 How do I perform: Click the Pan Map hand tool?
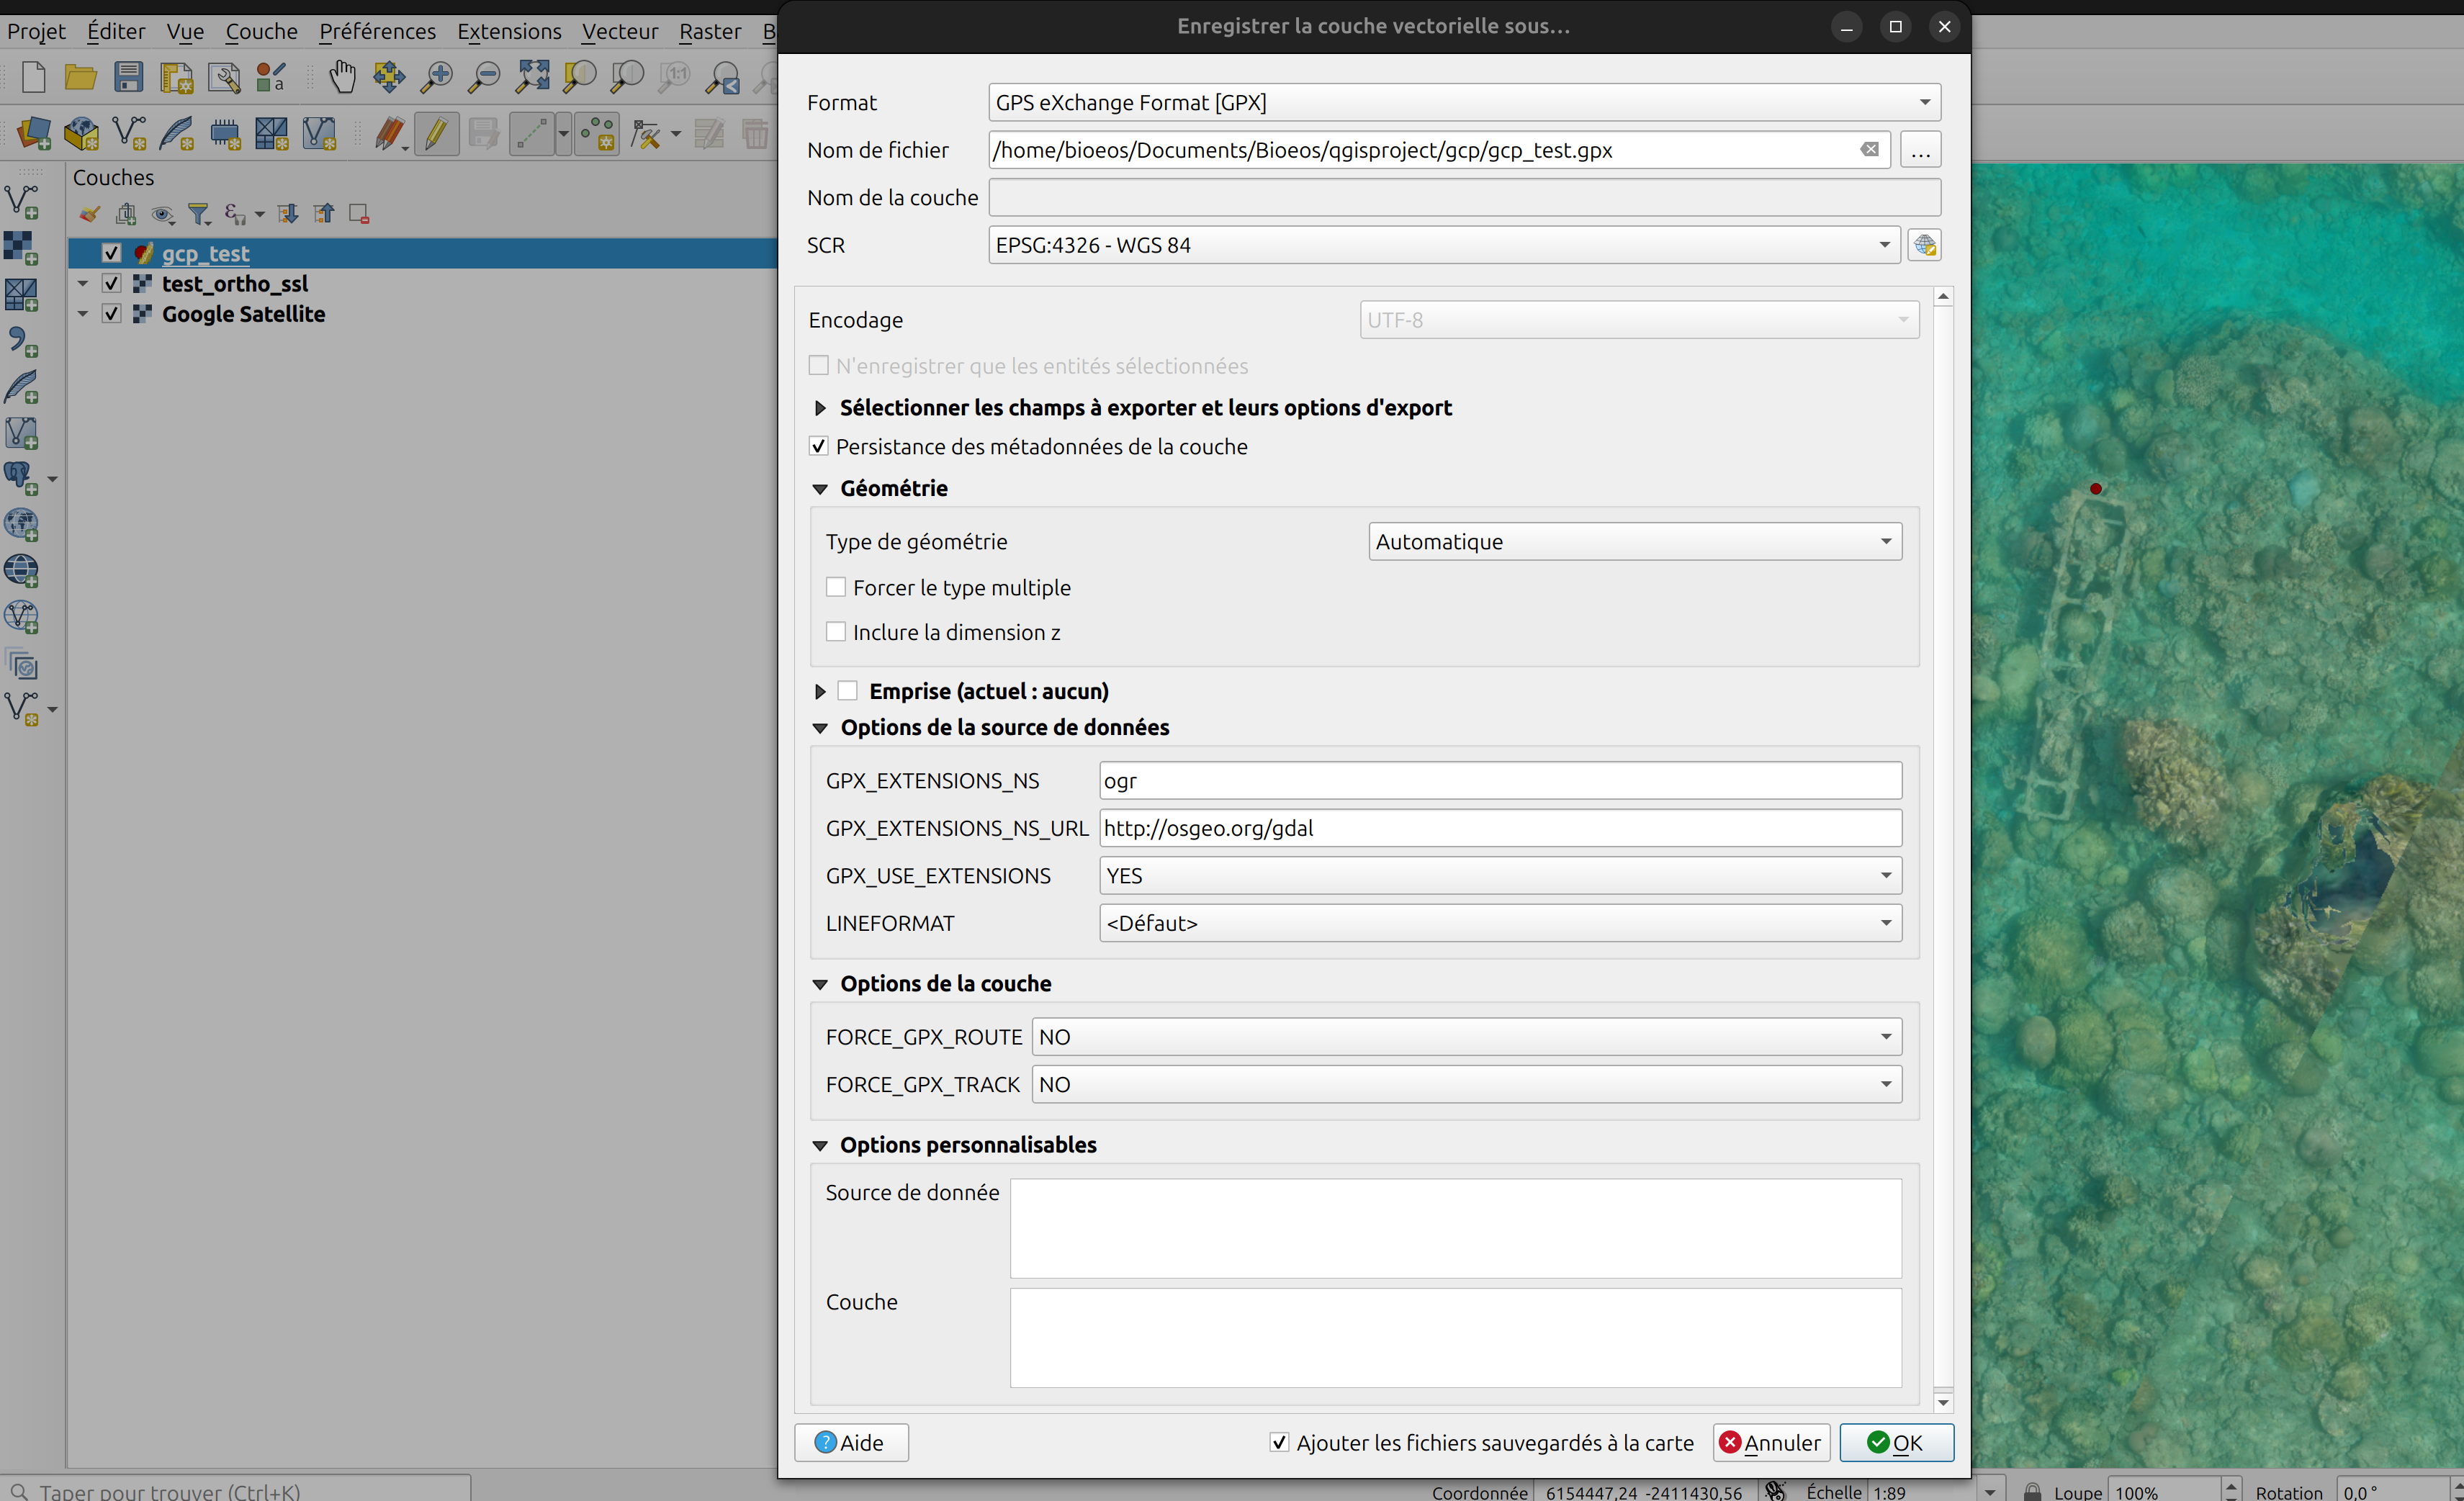[342, 77]
